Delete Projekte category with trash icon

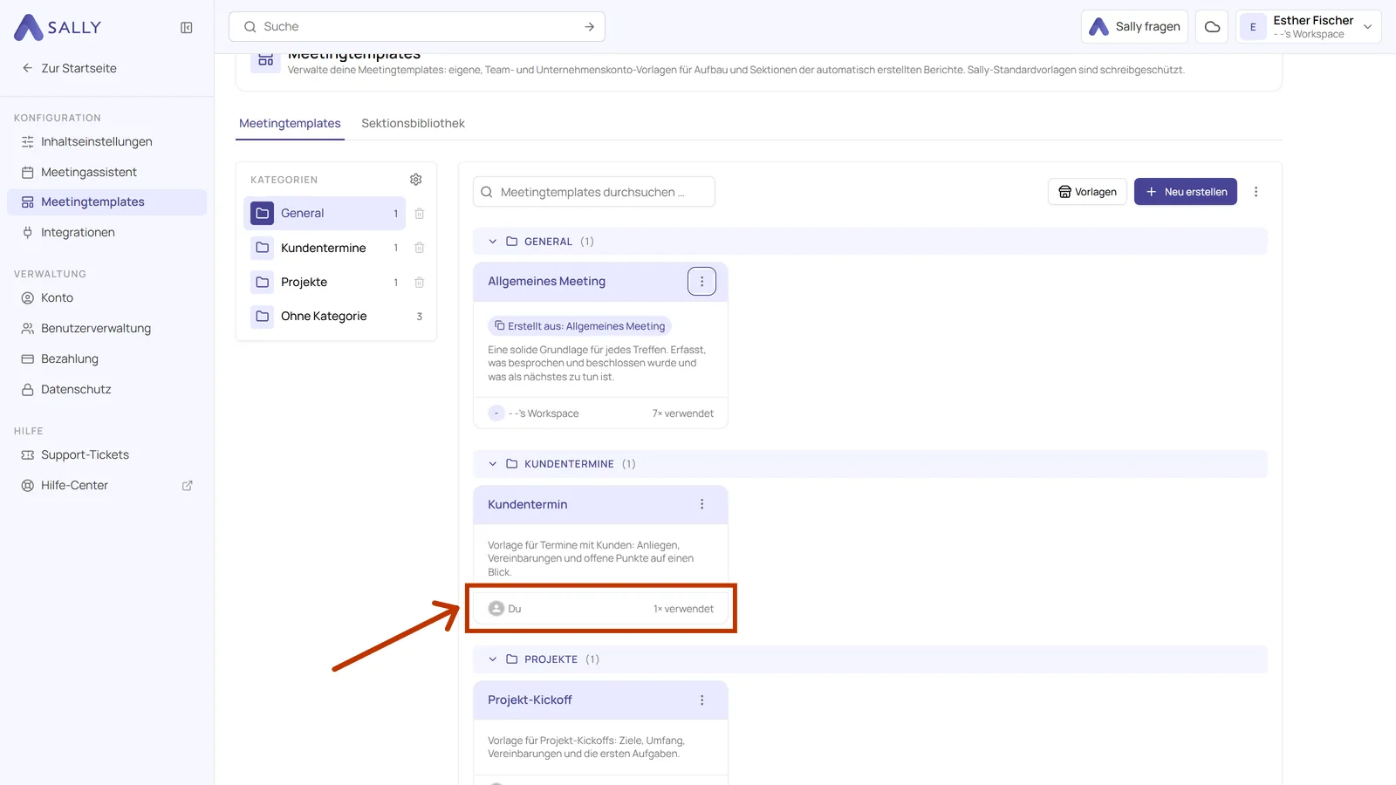coord(420,282)
